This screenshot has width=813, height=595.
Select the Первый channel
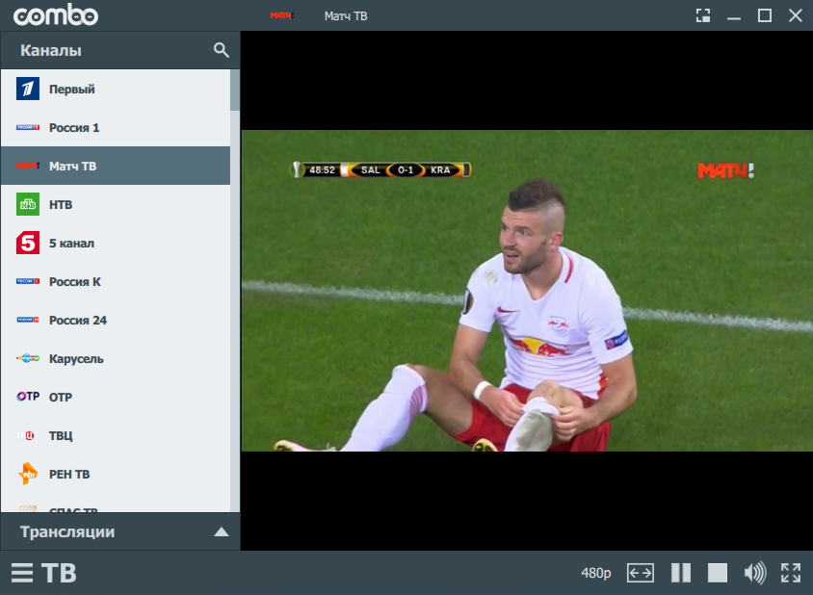click(x=72, y=90)
